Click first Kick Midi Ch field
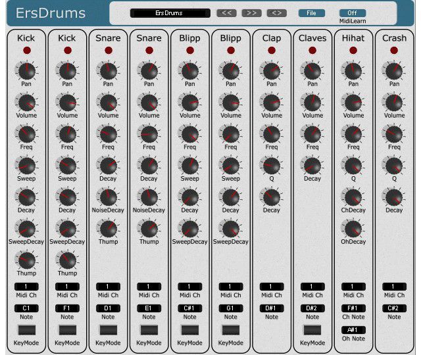 point(26,287)
